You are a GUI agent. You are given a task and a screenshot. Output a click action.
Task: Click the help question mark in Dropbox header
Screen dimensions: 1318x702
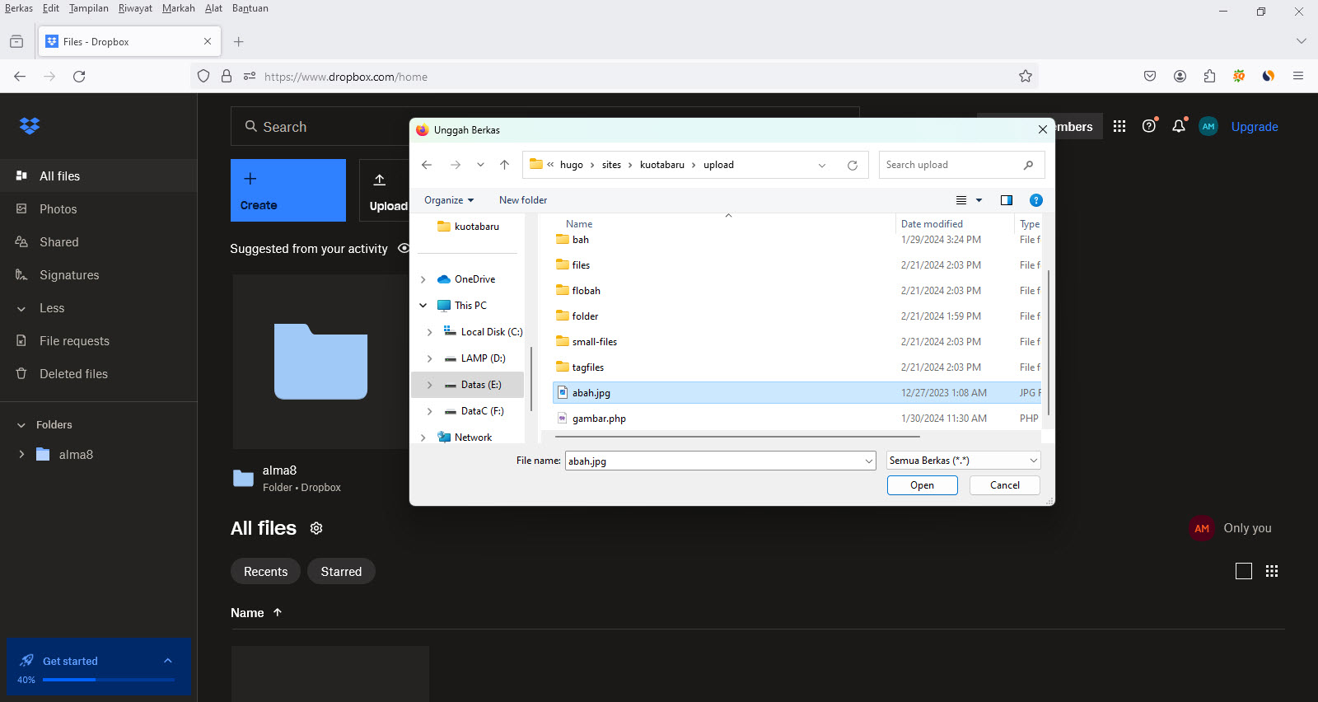(1149, 126)
